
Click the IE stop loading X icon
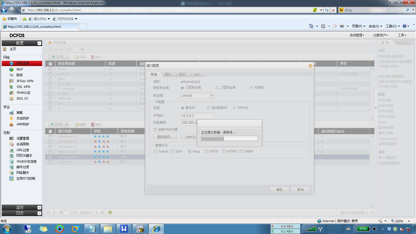[x=333, y=10]
